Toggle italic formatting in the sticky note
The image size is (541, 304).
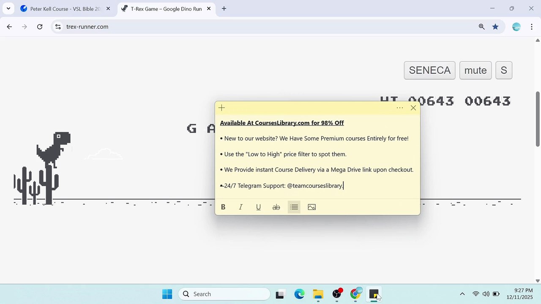tap(241, 207)
